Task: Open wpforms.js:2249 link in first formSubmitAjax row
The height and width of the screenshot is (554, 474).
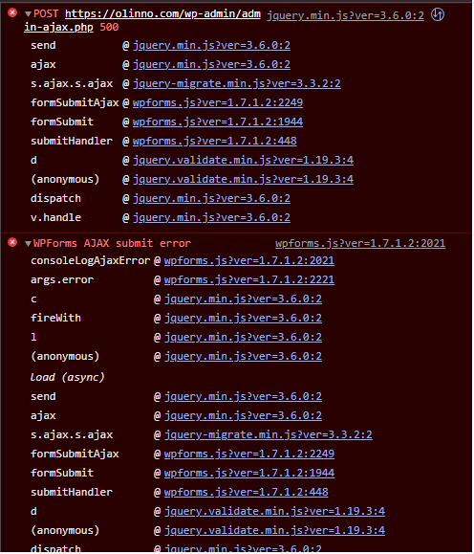Action: [218, 102]
